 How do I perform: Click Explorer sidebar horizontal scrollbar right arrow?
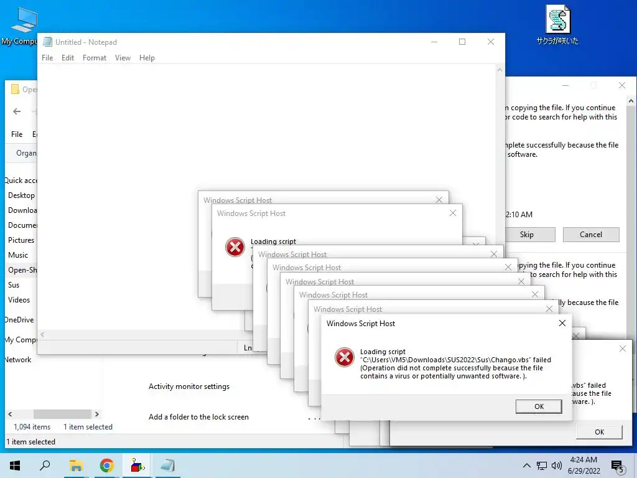(x=96, y=414)
